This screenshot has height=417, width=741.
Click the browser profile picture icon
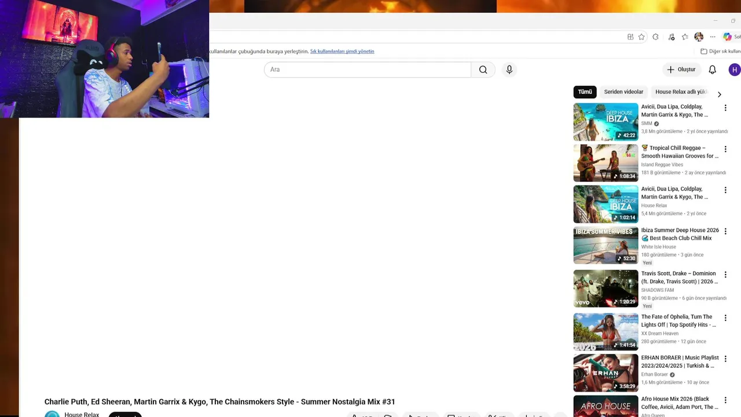point(699,37)
